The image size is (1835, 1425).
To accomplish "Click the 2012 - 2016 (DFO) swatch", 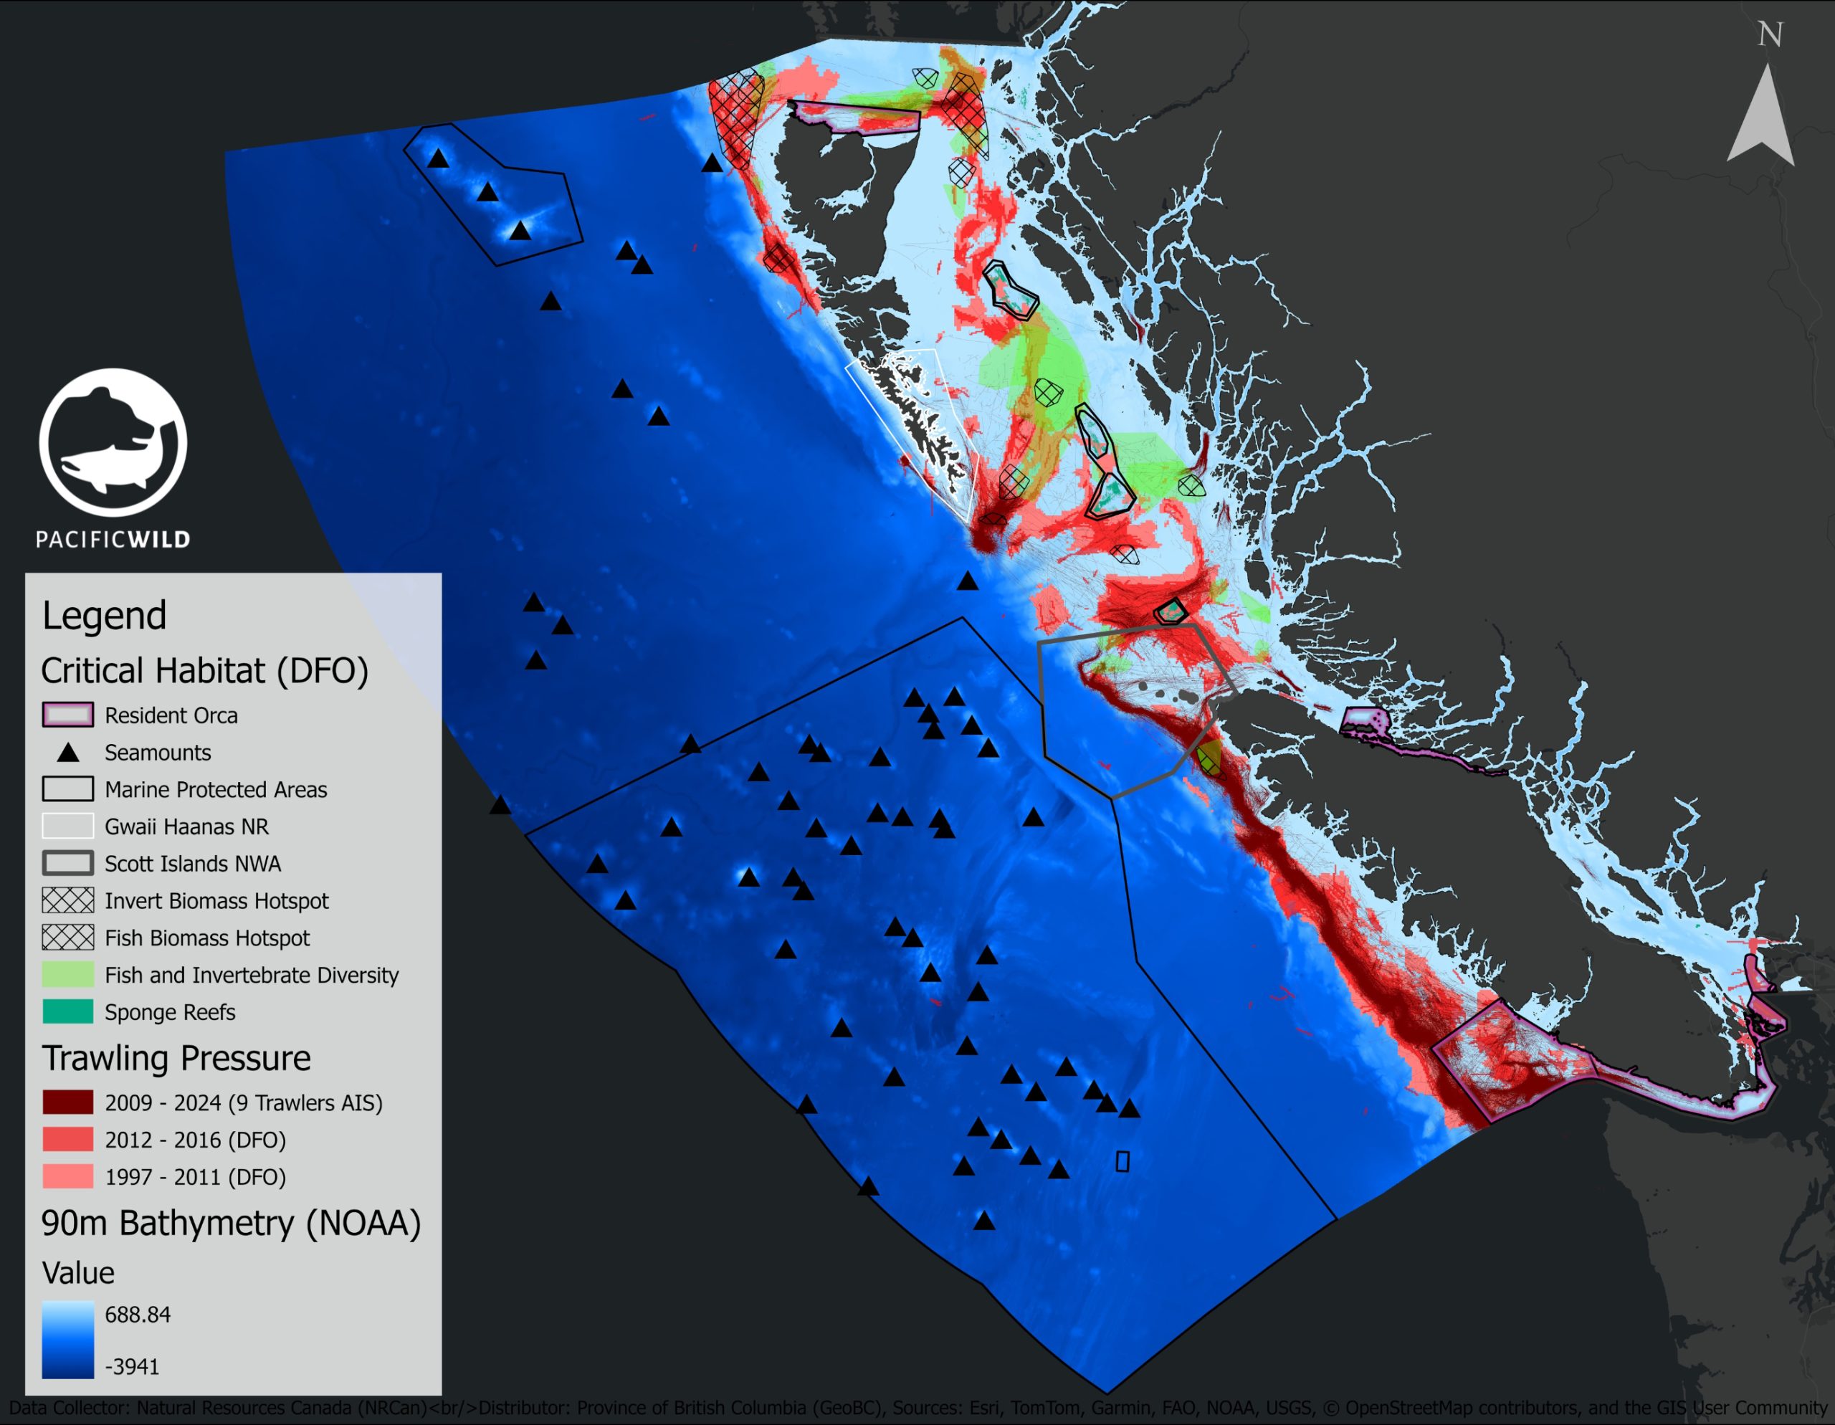I will [x=68, y=1139].
